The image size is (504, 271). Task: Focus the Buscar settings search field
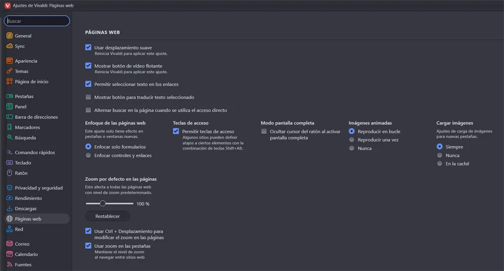click(37, 21)
